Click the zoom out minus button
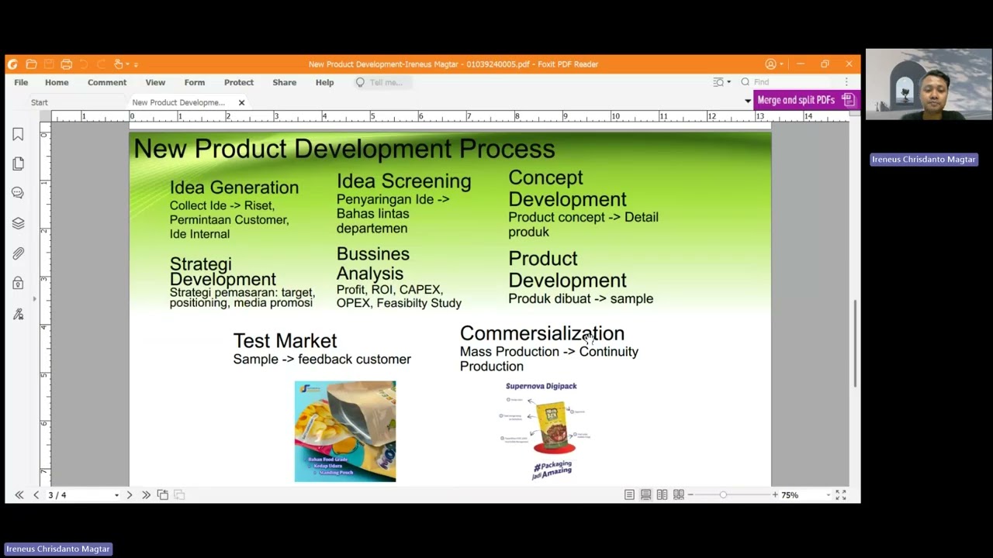This screenshot has height=558, width=993. [x=690, y=495]
